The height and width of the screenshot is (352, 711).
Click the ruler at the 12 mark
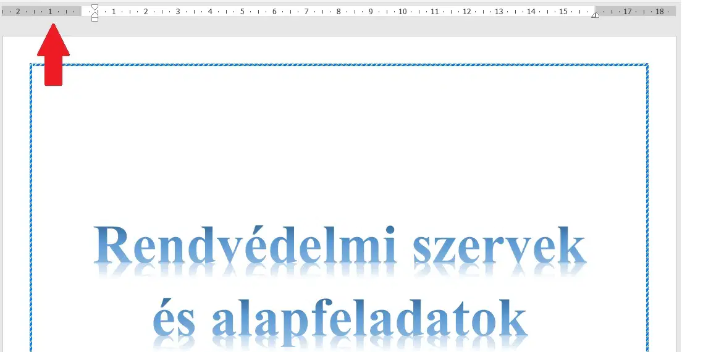(466, 12)
